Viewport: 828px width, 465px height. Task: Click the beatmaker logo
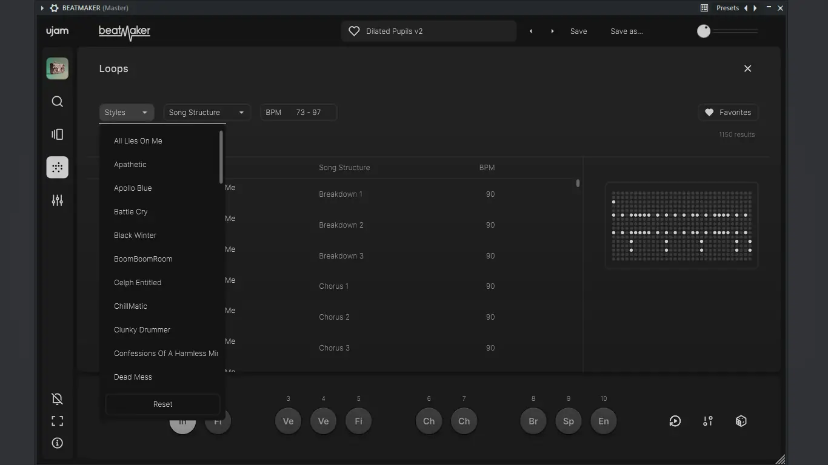pyautogui.click(x=124, y=32)
